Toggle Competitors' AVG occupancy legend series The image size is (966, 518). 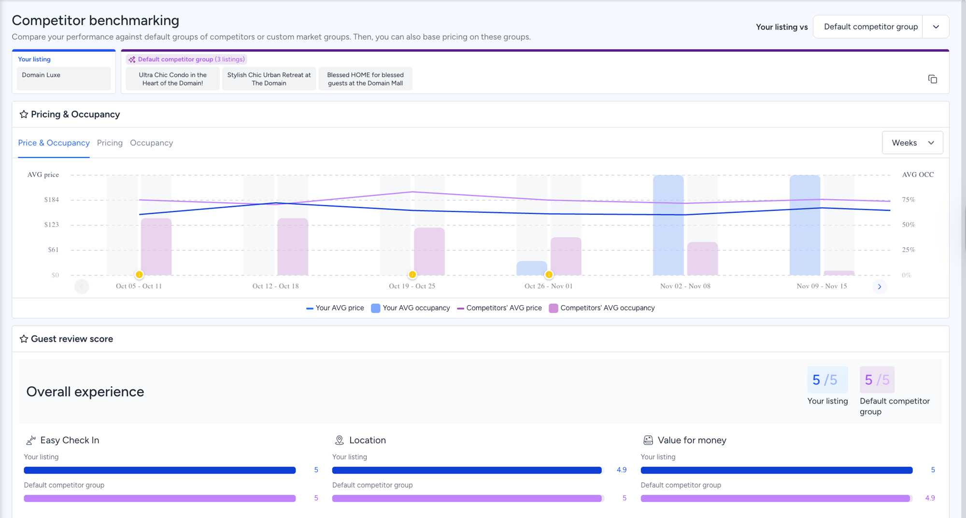(x=602, y=308)
